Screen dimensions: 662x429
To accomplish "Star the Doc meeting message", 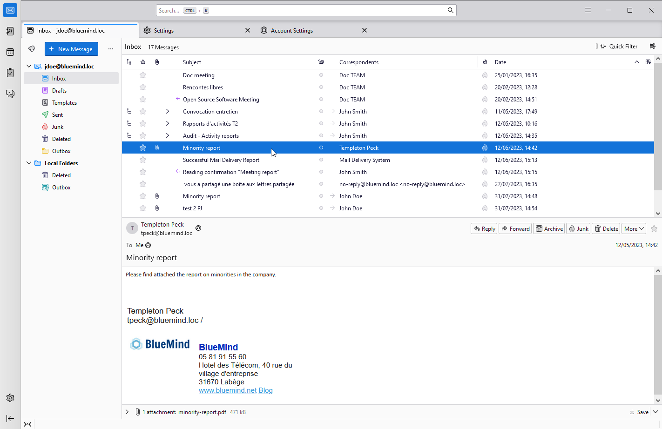I will 143,75.
